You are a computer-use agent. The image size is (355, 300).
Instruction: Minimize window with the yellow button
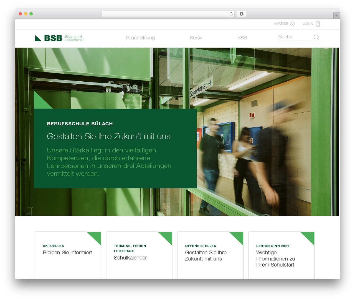click(26, 14)
